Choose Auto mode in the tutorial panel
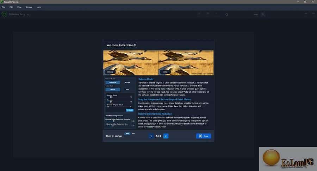The image size is (317, 171). [127, 89]
